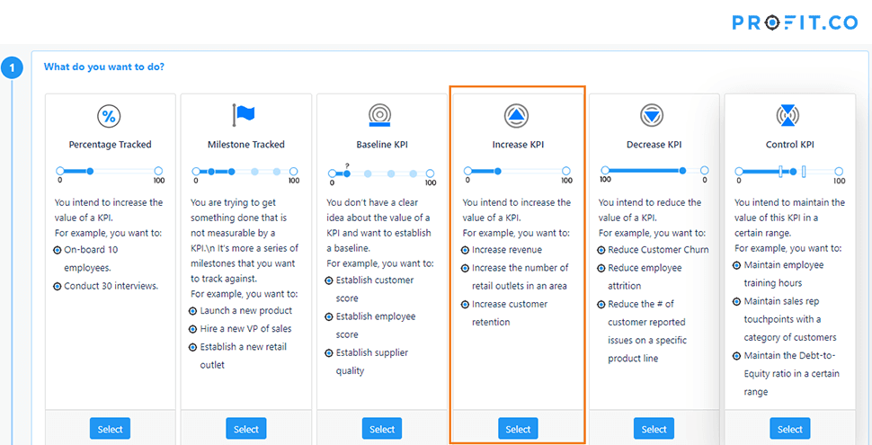This screenshot has height=445, width=872.
Task: Select the Milestone Tracked option
Action: 245,429
